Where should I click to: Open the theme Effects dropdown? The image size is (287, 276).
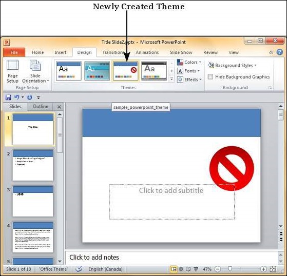coord(189,80)
